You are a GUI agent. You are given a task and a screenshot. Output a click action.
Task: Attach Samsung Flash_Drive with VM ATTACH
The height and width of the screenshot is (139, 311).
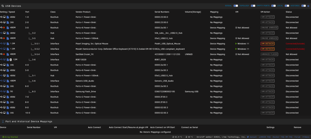tap(267, 92)
